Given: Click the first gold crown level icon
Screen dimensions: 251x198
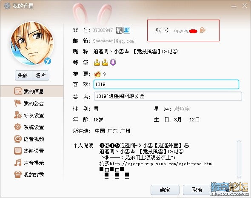Looking at the screenshot, I should 97,63.
